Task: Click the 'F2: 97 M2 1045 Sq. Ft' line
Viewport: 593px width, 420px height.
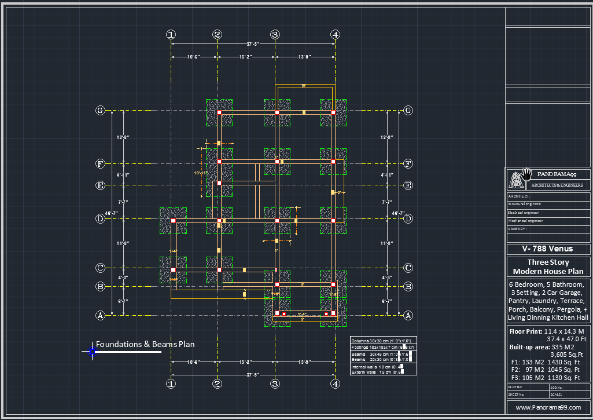Action: pyautogui.click(x=546, y=370)
